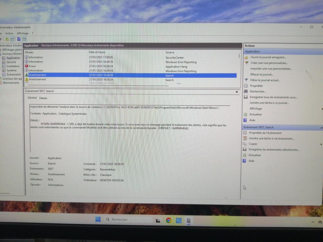Open the Affichage menu
This screenshot has width=323, height=242.
click(23, 33)
